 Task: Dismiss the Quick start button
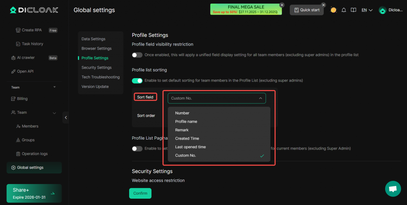[x=323, y=5]
